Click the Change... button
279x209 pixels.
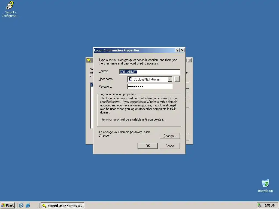170,136
